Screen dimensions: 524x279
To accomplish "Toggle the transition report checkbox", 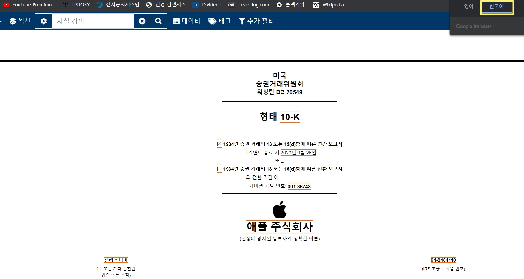I will [219, 169].
